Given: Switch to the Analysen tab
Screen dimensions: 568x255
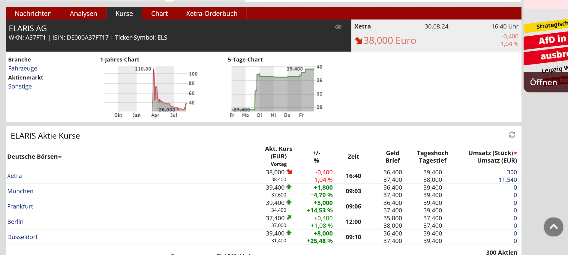Looking at the screenshot, I should coord(83,13).
